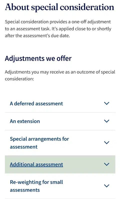Click the chevron icon next to An extension
The width and height of the screenshot is (120, 199).
pos(106,121)
